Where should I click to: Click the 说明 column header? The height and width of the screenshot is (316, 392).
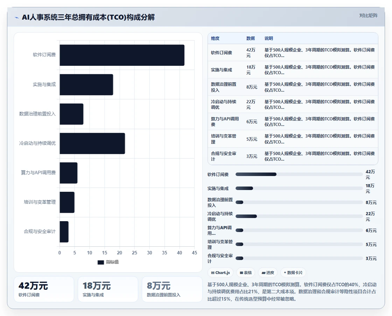tap(269, 38)
